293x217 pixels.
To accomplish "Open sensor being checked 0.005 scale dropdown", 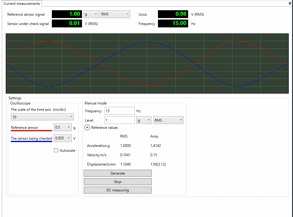I will [x=63, y=138].
